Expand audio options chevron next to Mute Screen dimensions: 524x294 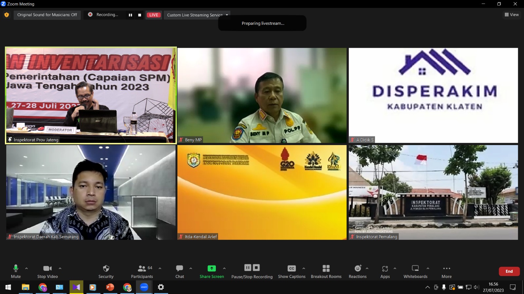(27, 269)
